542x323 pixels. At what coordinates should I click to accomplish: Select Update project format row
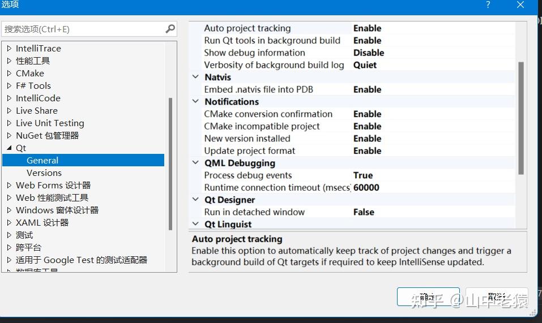[x=357, y=151]
